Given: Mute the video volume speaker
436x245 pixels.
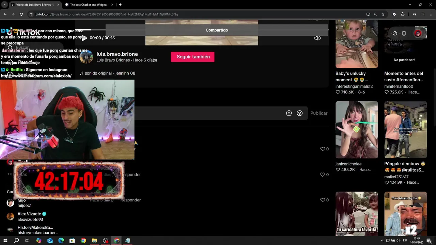Looking at the screenshot, I should pyautogui.click(x=317, y=38).
